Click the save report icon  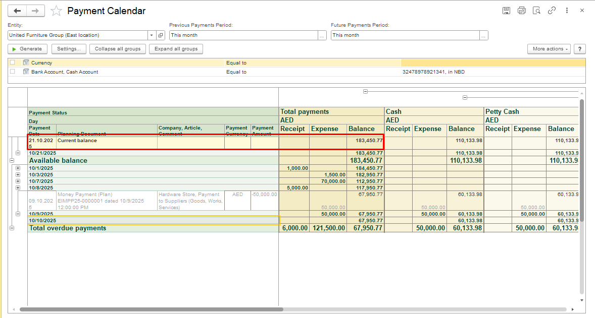tap(506, 11)
